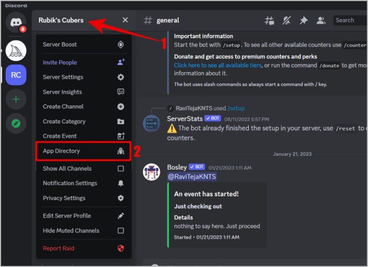Select Create Event menu item

(84, 136)
